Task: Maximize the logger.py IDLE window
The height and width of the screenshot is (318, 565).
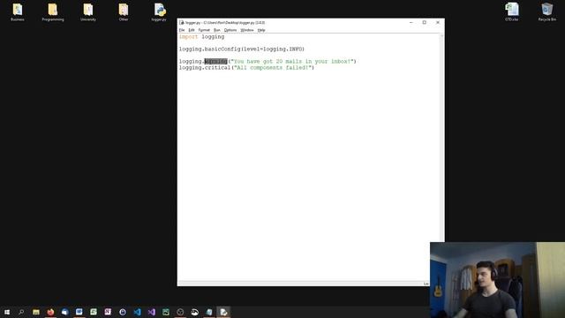Action: point(425,22)
